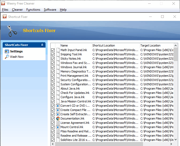Uncheck the About Java.lnk checkbox
The width and height of the screenshot is (180, 146).
(53, 89)
